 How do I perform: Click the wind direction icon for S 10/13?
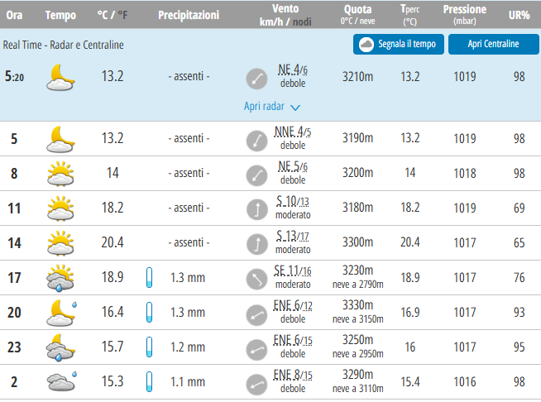(x=256, y=208)
